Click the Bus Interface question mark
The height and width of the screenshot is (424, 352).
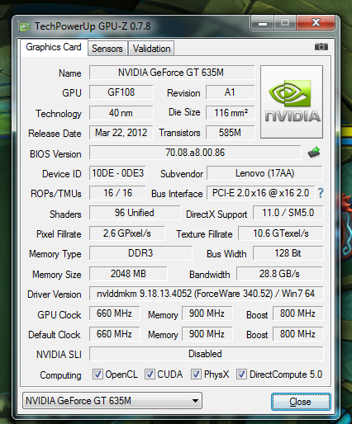pyautogui.click(x=321, y=193)
